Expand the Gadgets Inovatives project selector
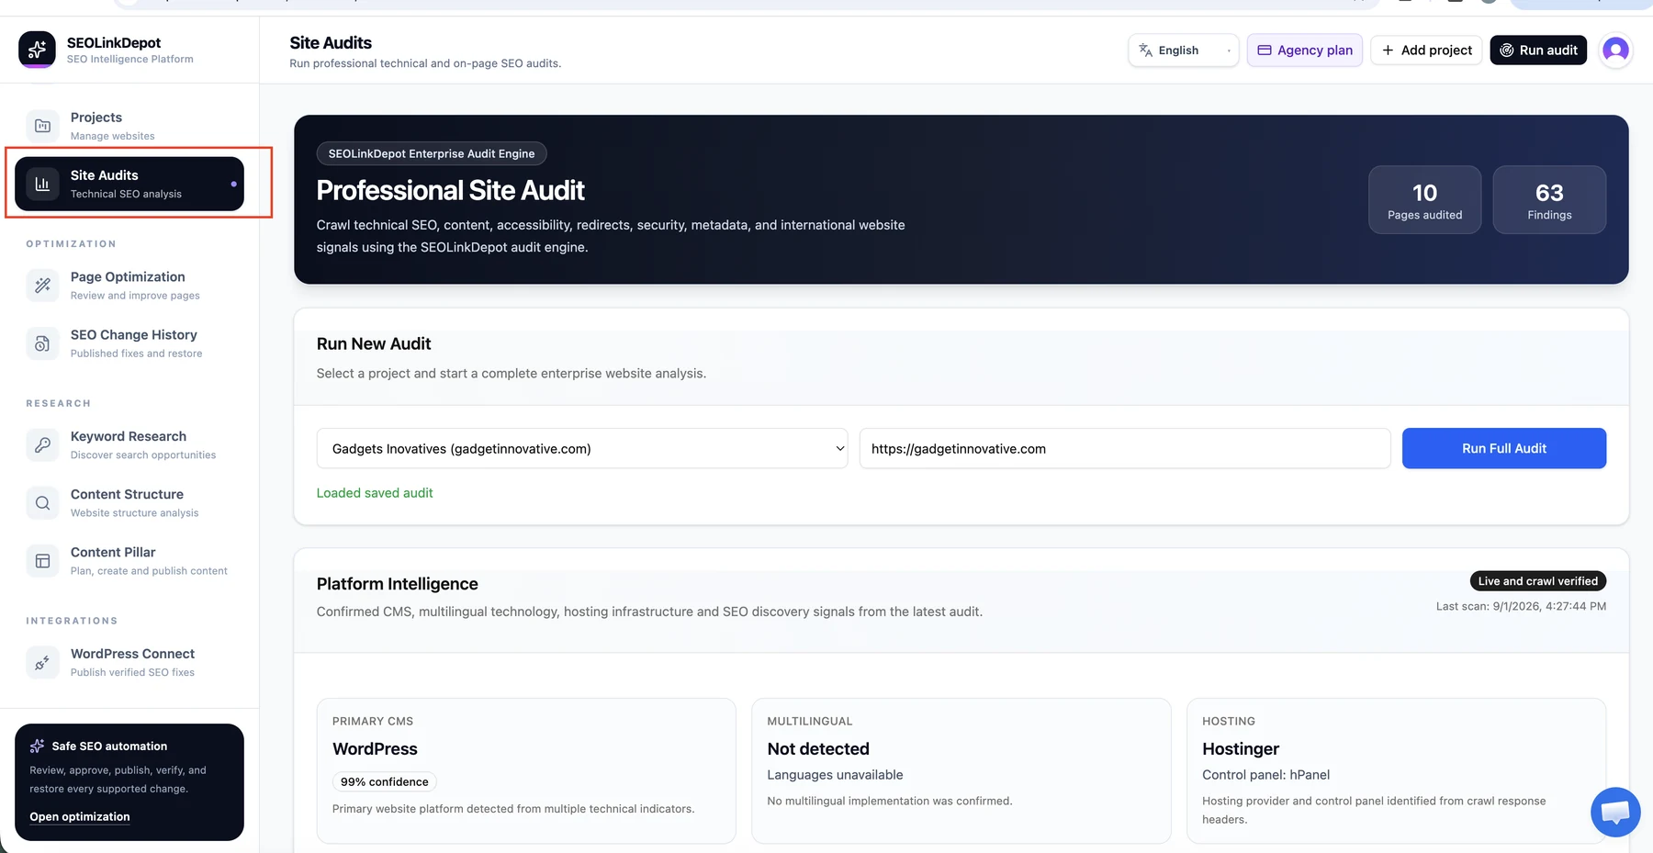Image resolution: width=1653 pixels, height=853 pixels. click(582, 448)
